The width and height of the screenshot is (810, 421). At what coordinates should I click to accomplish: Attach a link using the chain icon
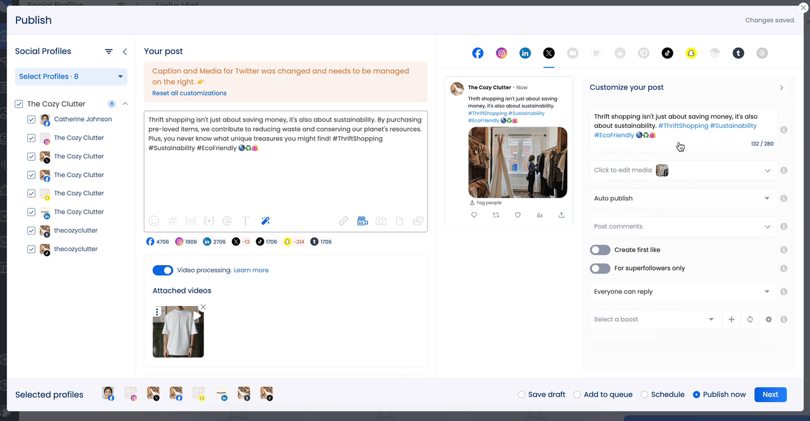343,220
